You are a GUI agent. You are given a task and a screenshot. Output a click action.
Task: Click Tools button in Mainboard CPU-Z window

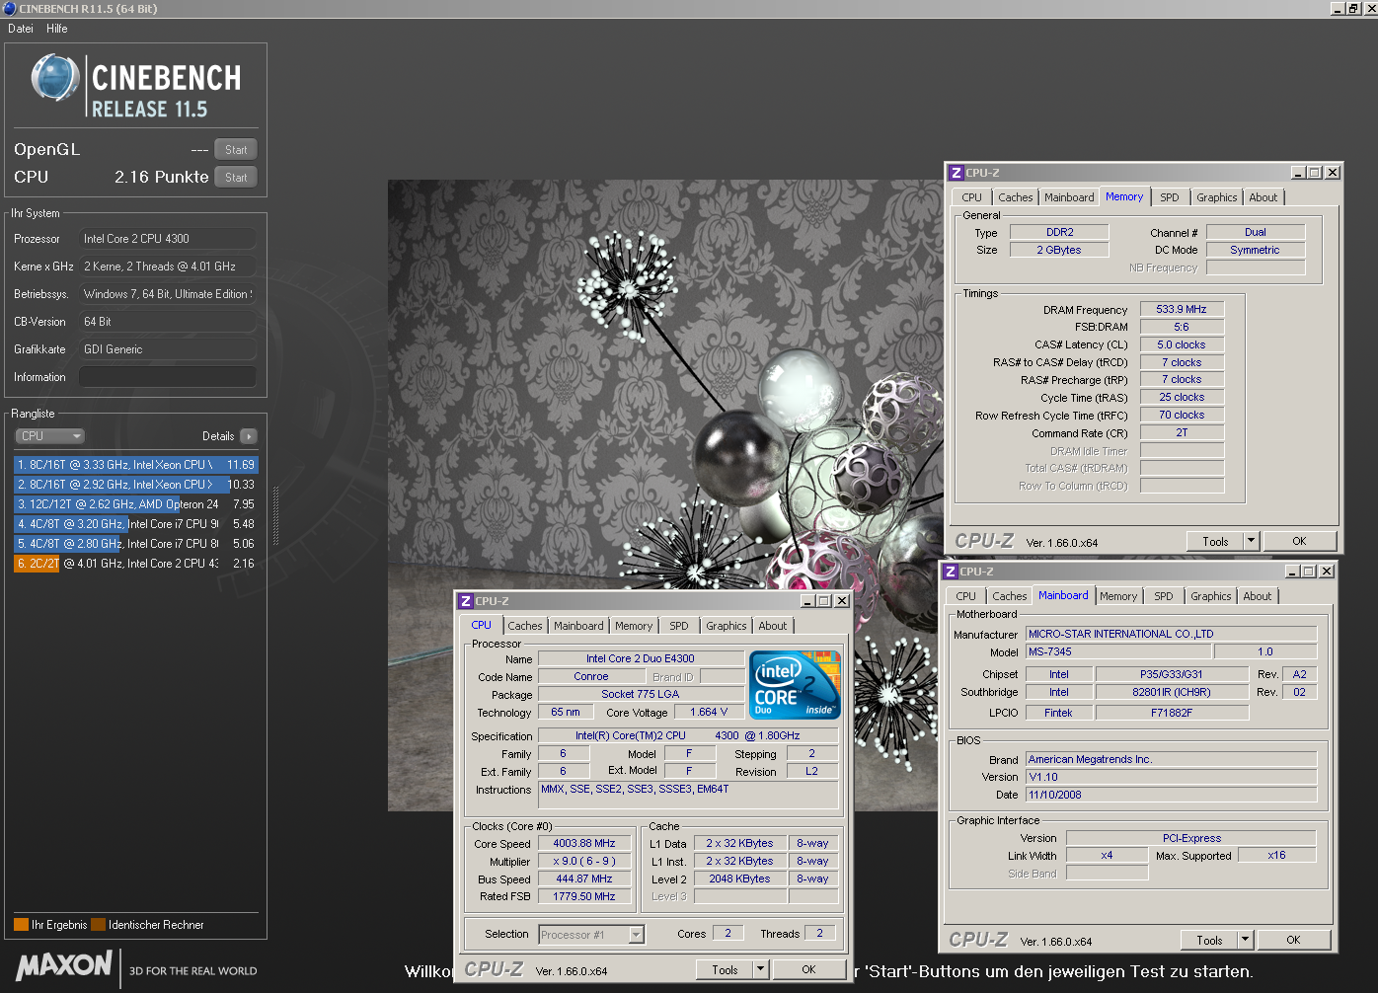point(1209,940)
